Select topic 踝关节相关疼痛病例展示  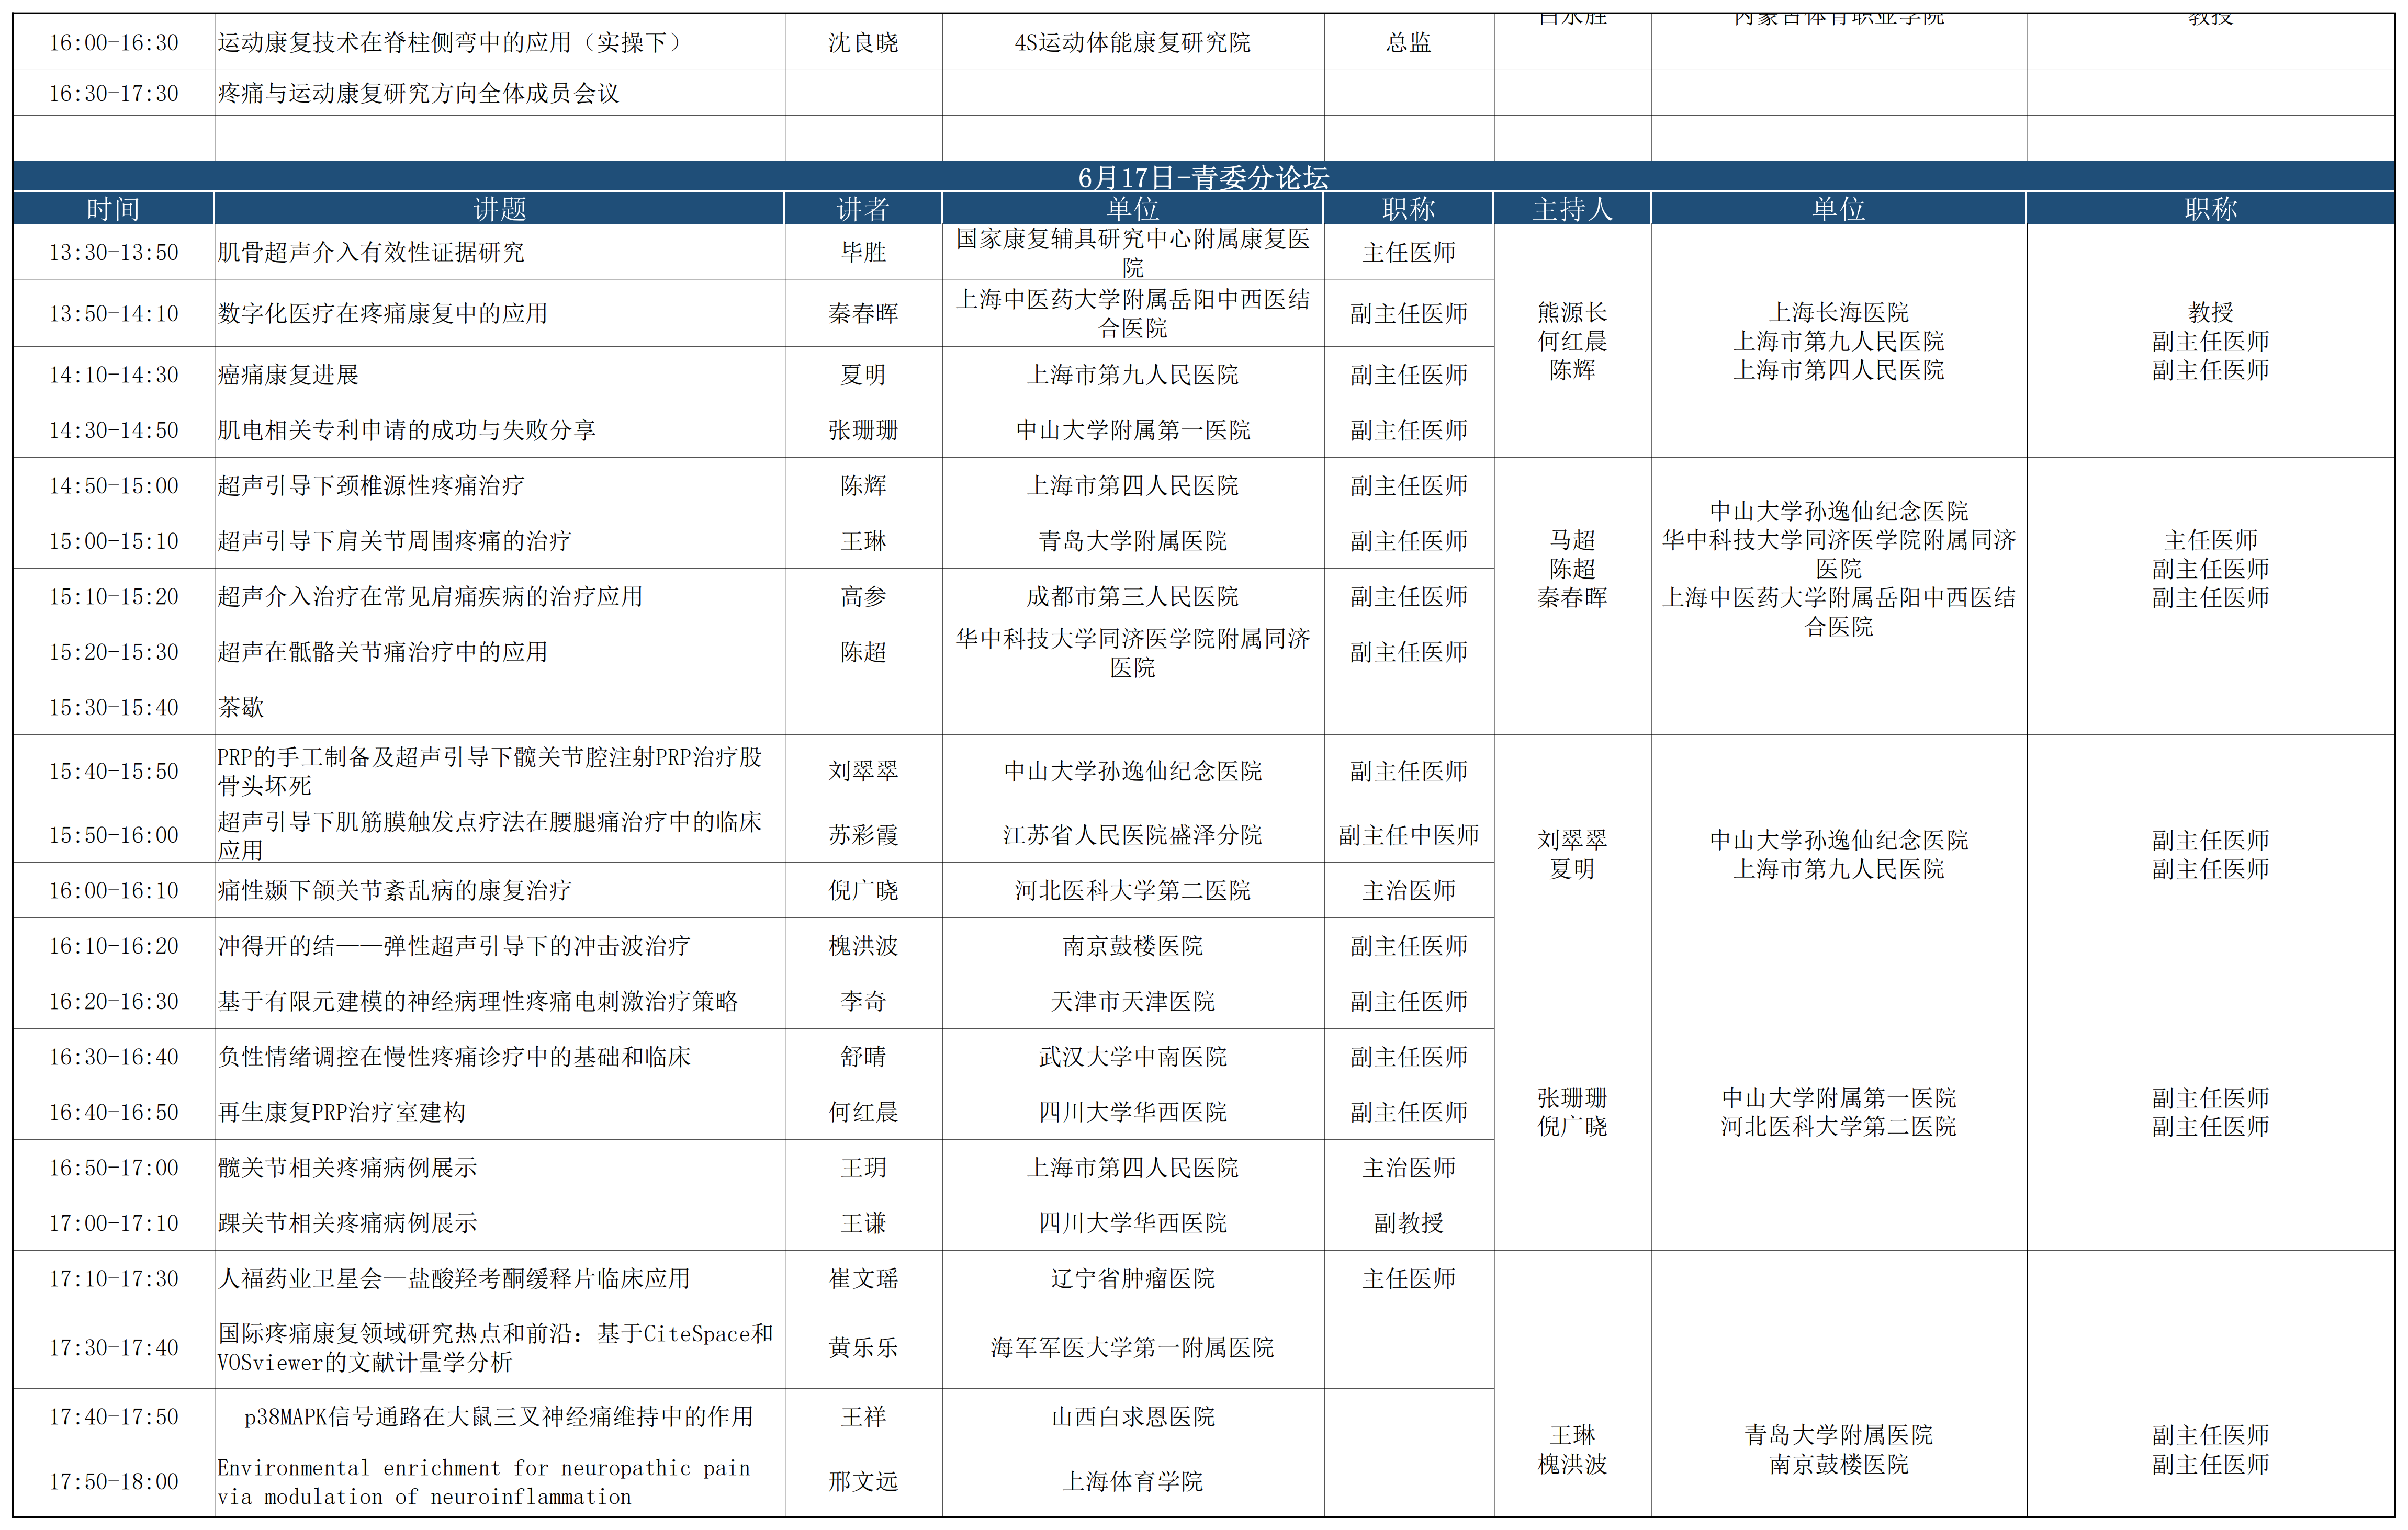coord(348,1223)
